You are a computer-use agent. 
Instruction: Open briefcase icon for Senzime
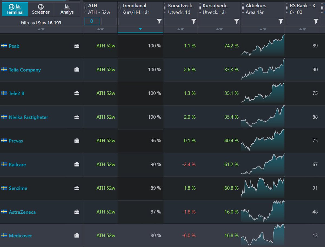click(77, 188)
